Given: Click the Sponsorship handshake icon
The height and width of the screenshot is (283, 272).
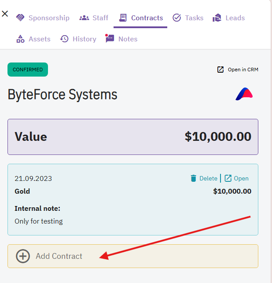Looking at the screenshot, I should pyautogui.click(x=20, y=18).
